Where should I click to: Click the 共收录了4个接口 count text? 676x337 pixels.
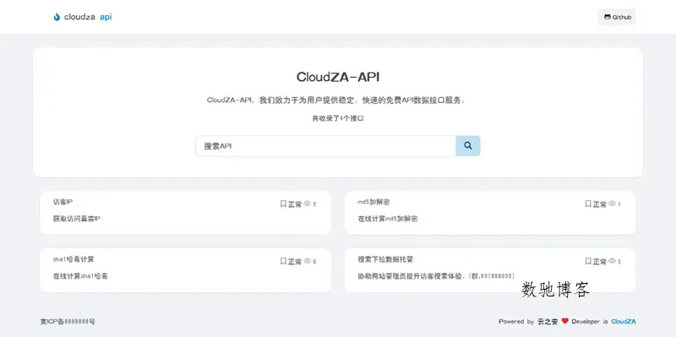click(x=338, y=118)
